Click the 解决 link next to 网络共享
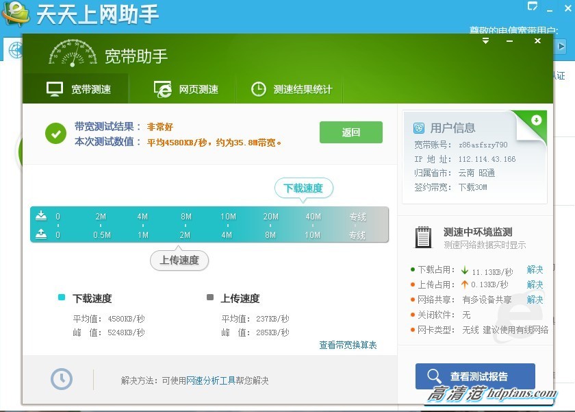 pyautogui.click(x=535, y=300)
